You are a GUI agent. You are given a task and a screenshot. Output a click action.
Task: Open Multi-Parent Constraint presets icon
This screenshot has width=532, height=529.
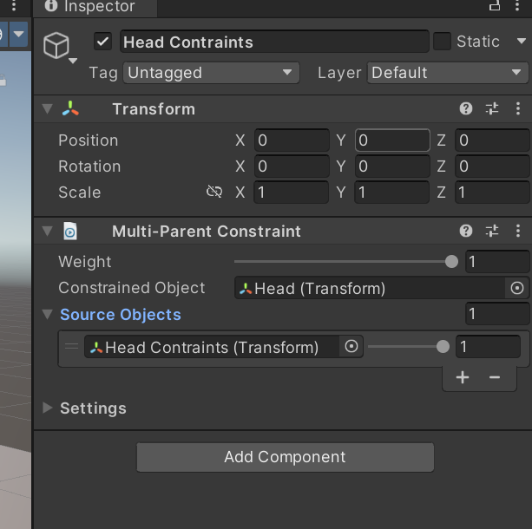tap(492, 231)
